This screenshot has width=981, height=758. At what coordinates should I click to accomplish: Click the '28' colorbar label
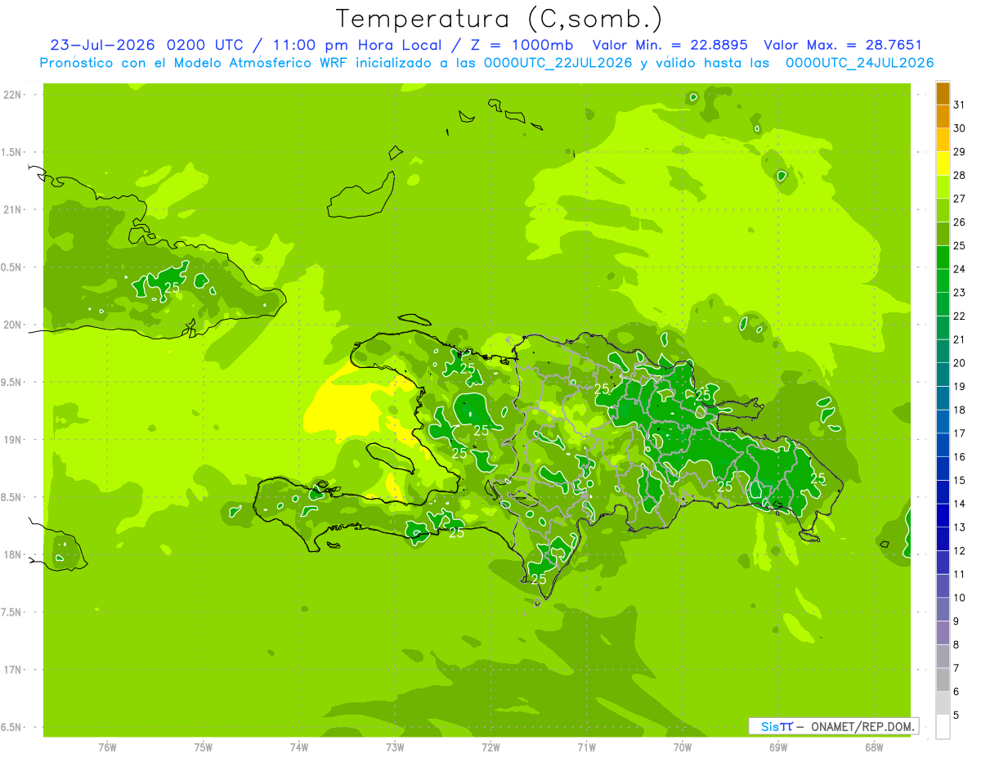(960, 175)
